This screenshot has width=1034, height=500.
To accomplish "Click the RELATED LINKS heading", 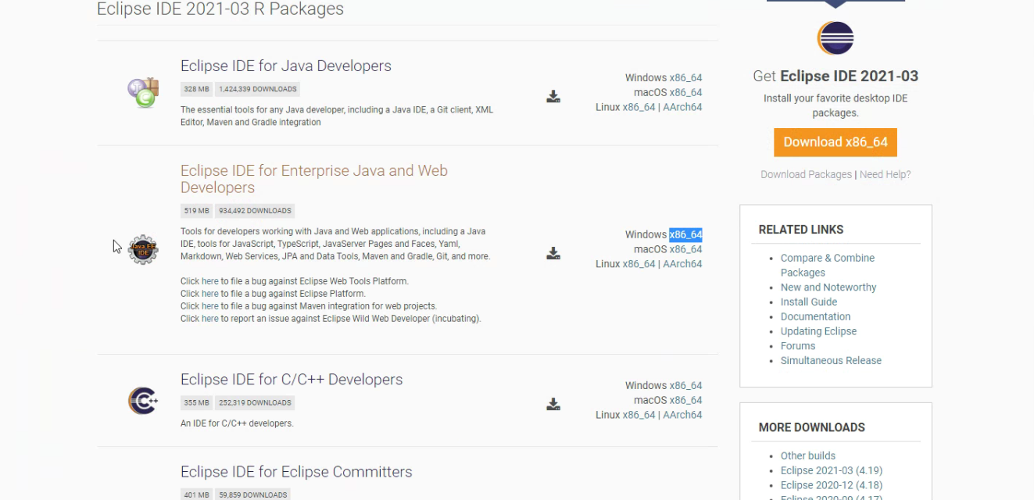I will tap(801, 230).
